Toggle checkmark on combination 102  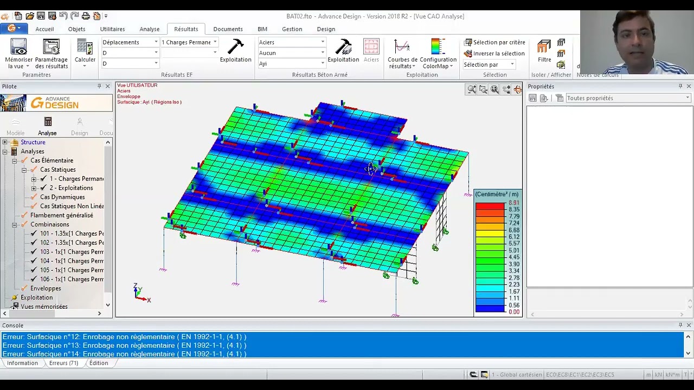(34, 243)
